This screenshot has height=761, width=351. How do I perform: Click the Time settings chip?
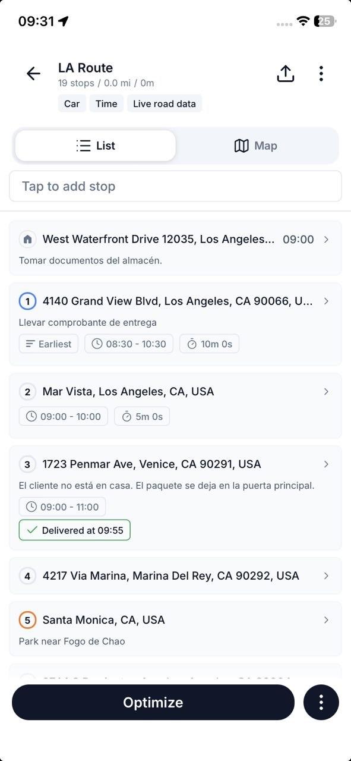[x=106, y=103]
